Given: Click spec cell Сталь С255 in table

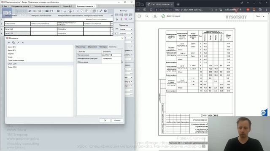Looking at the screenshot, I should [x=17, y=34].
